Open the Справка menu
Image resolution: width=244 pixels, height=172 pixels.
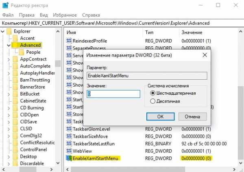coord(91,15)
